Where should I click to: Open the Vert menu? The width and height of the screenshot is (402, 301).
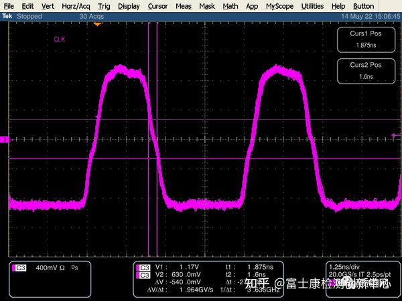coord(48,6)
